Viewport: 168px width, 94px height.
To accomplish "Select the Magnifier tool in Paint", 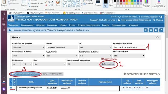I will [52, 5].
